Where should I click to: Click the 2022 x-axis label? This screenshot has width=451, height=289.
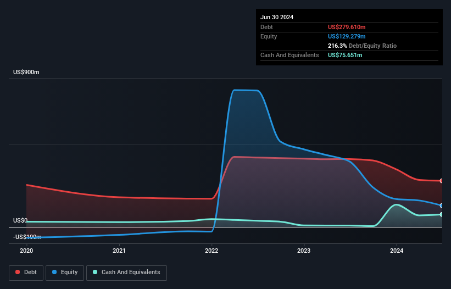pyautogui.click(x=211, y=251)
